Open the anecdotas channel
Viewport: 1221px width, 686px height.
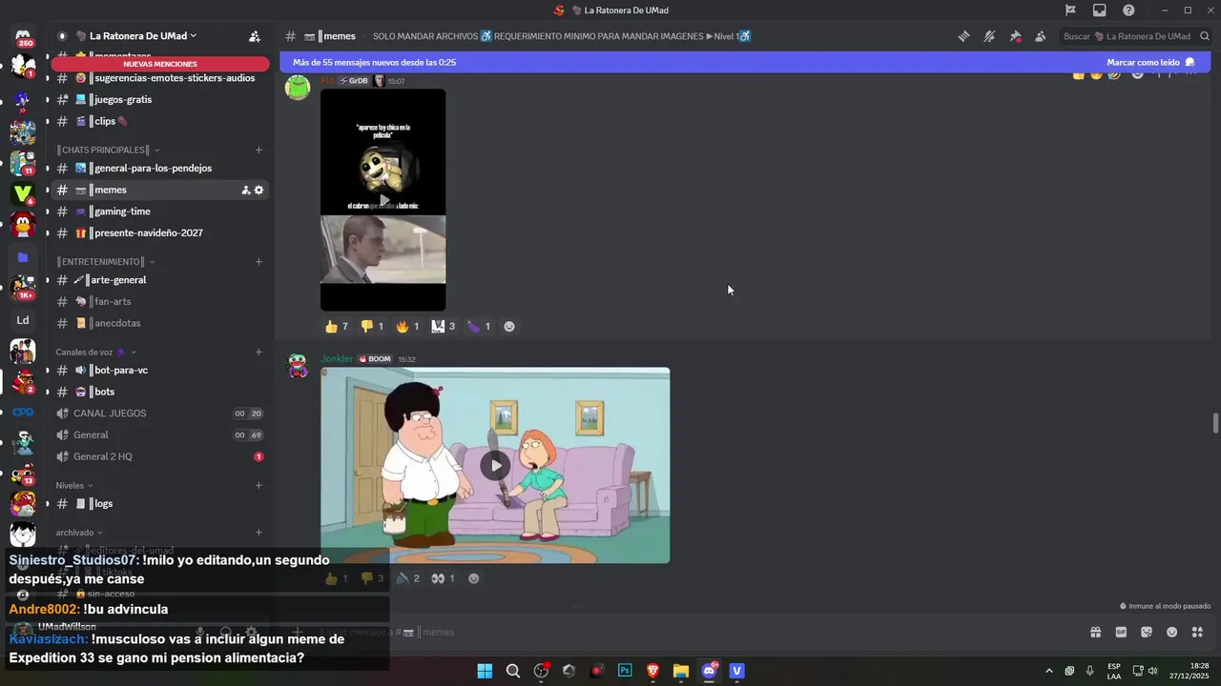160,323
